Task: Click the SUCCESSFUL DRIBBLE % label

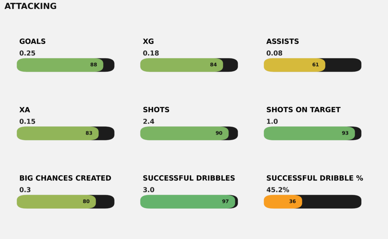Action: pyautogui.click(x=314, y=178)
